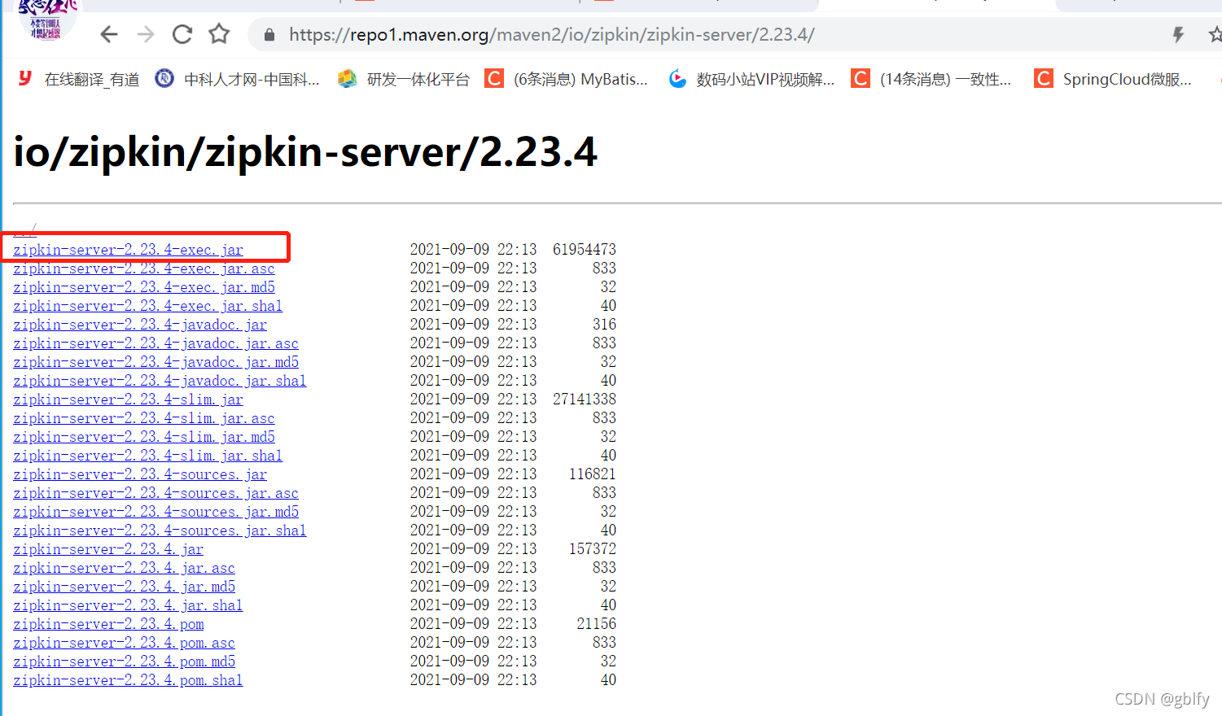Screen dimensions: 1222x716
Task: Open the (14条消息) 一致性 bookmark
Action: [931, 79]
